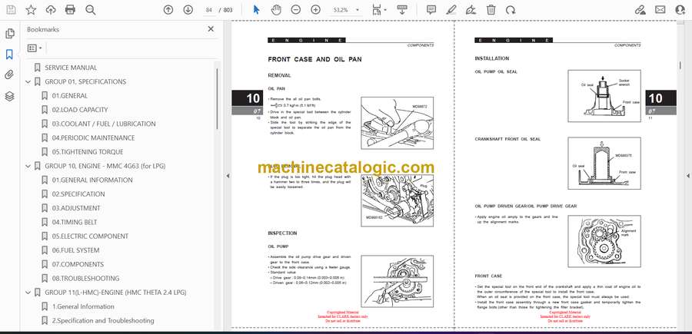
Task: Open 2.Specification and Troubleshooting bookmark
Action: 103,321
